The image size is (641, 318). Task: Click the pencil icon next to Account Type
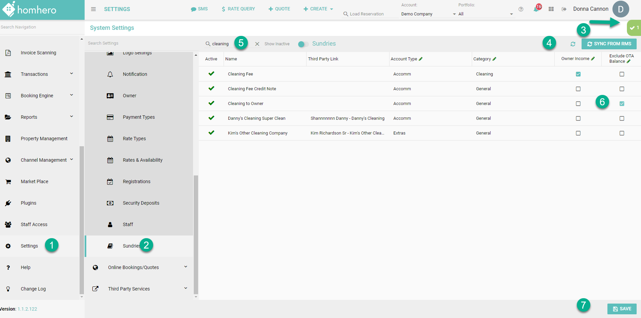pos(421,59)
